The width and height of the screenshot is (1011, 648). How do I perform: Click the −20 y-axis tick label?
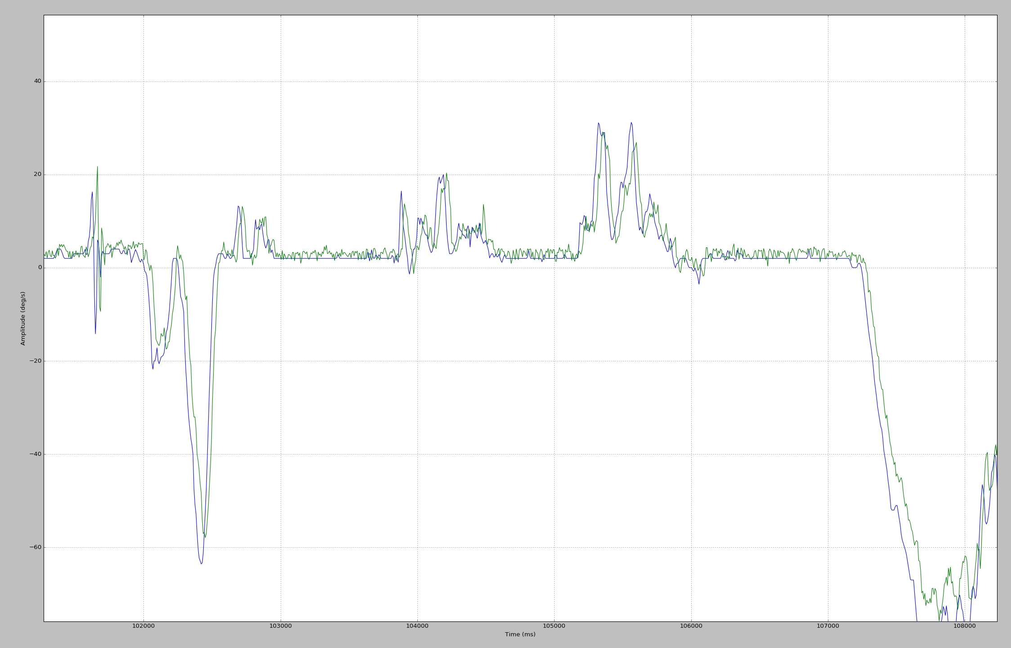[35, 360]
